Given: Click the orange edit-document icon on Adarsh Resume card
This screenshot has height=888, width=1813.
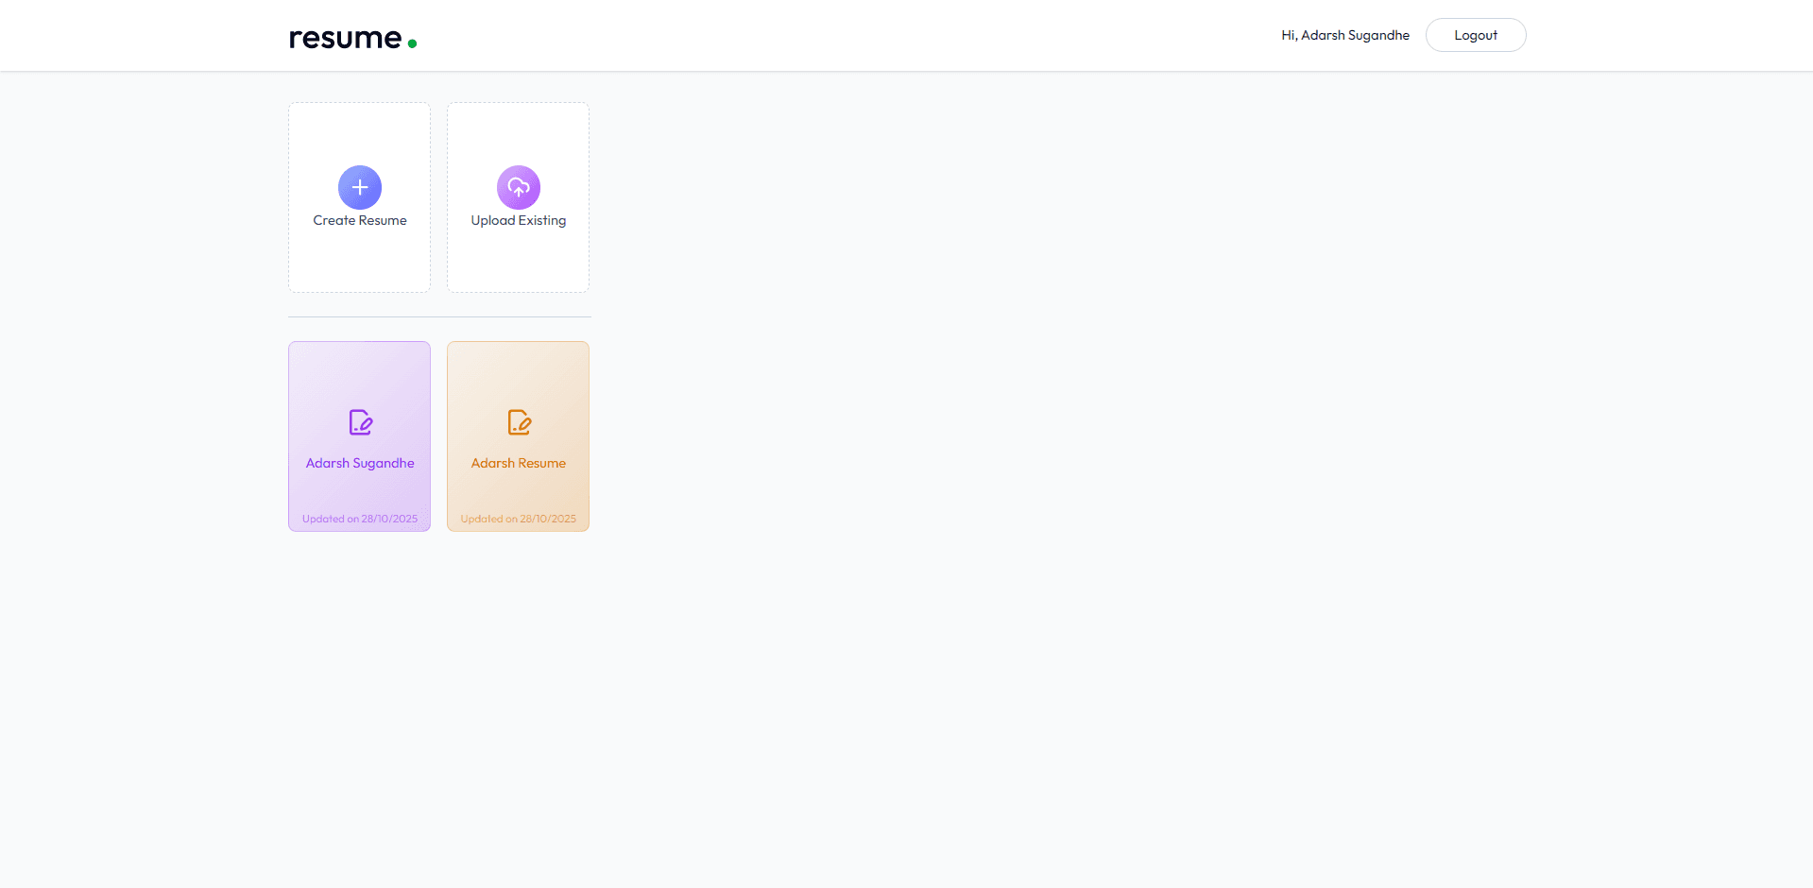Looking at the screenshot, I should [x=519, y=422].
